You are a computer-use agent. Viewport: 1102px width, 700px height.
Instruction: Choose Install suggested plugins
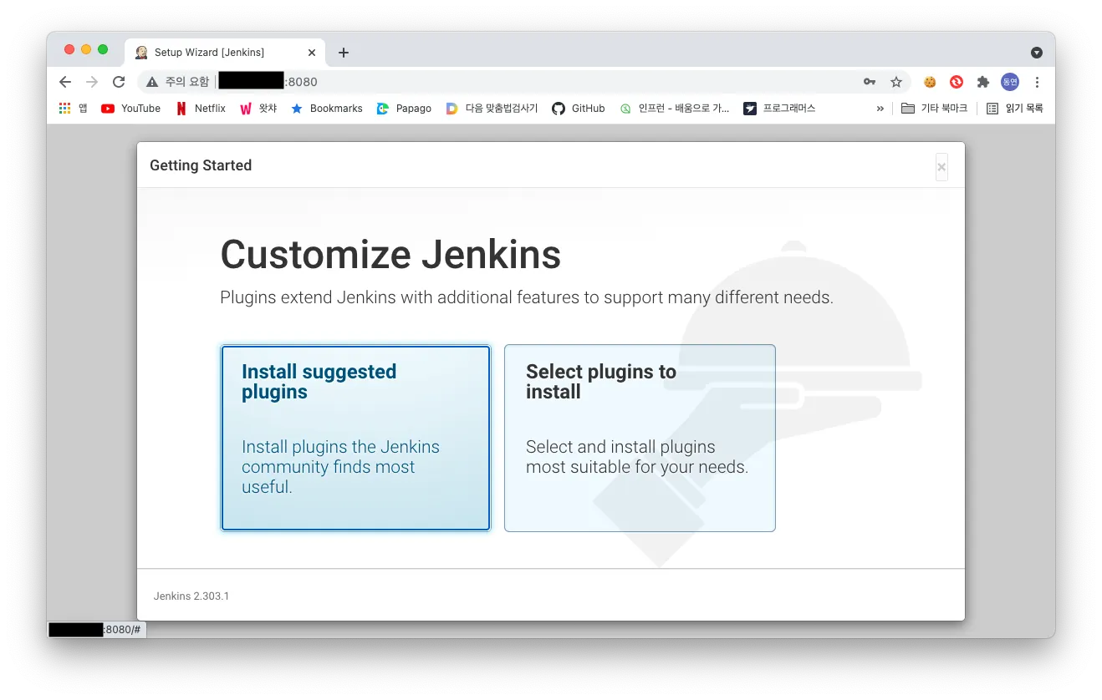(355, 438)
